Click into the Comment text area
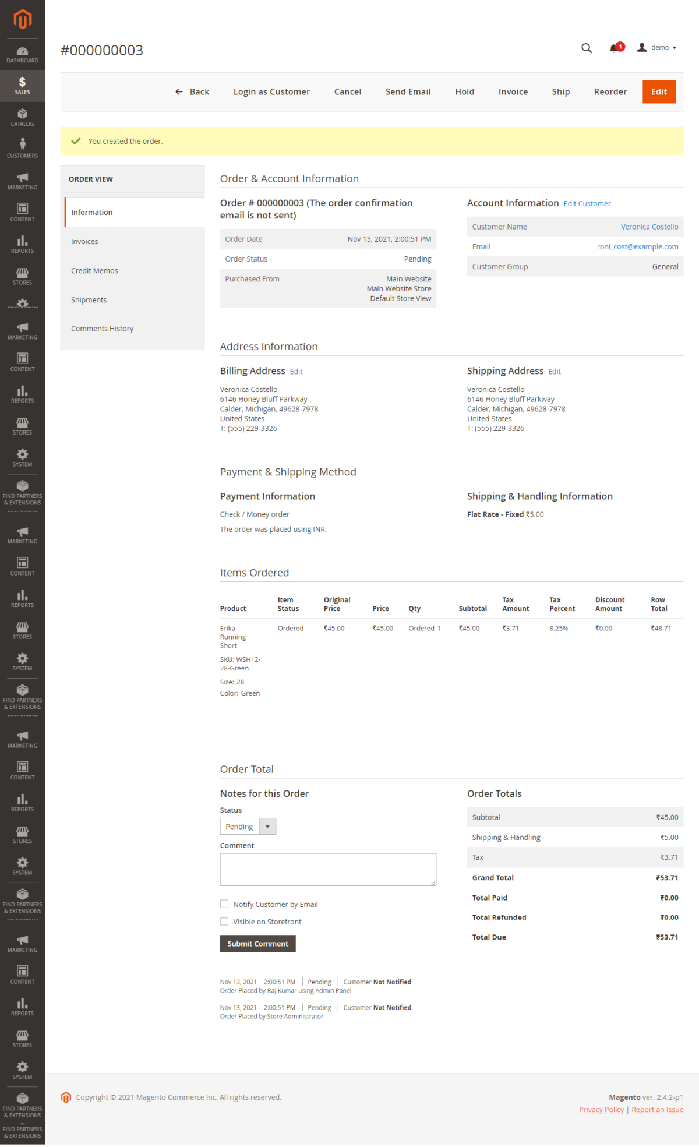699x1147 pixels. [328, 870]
